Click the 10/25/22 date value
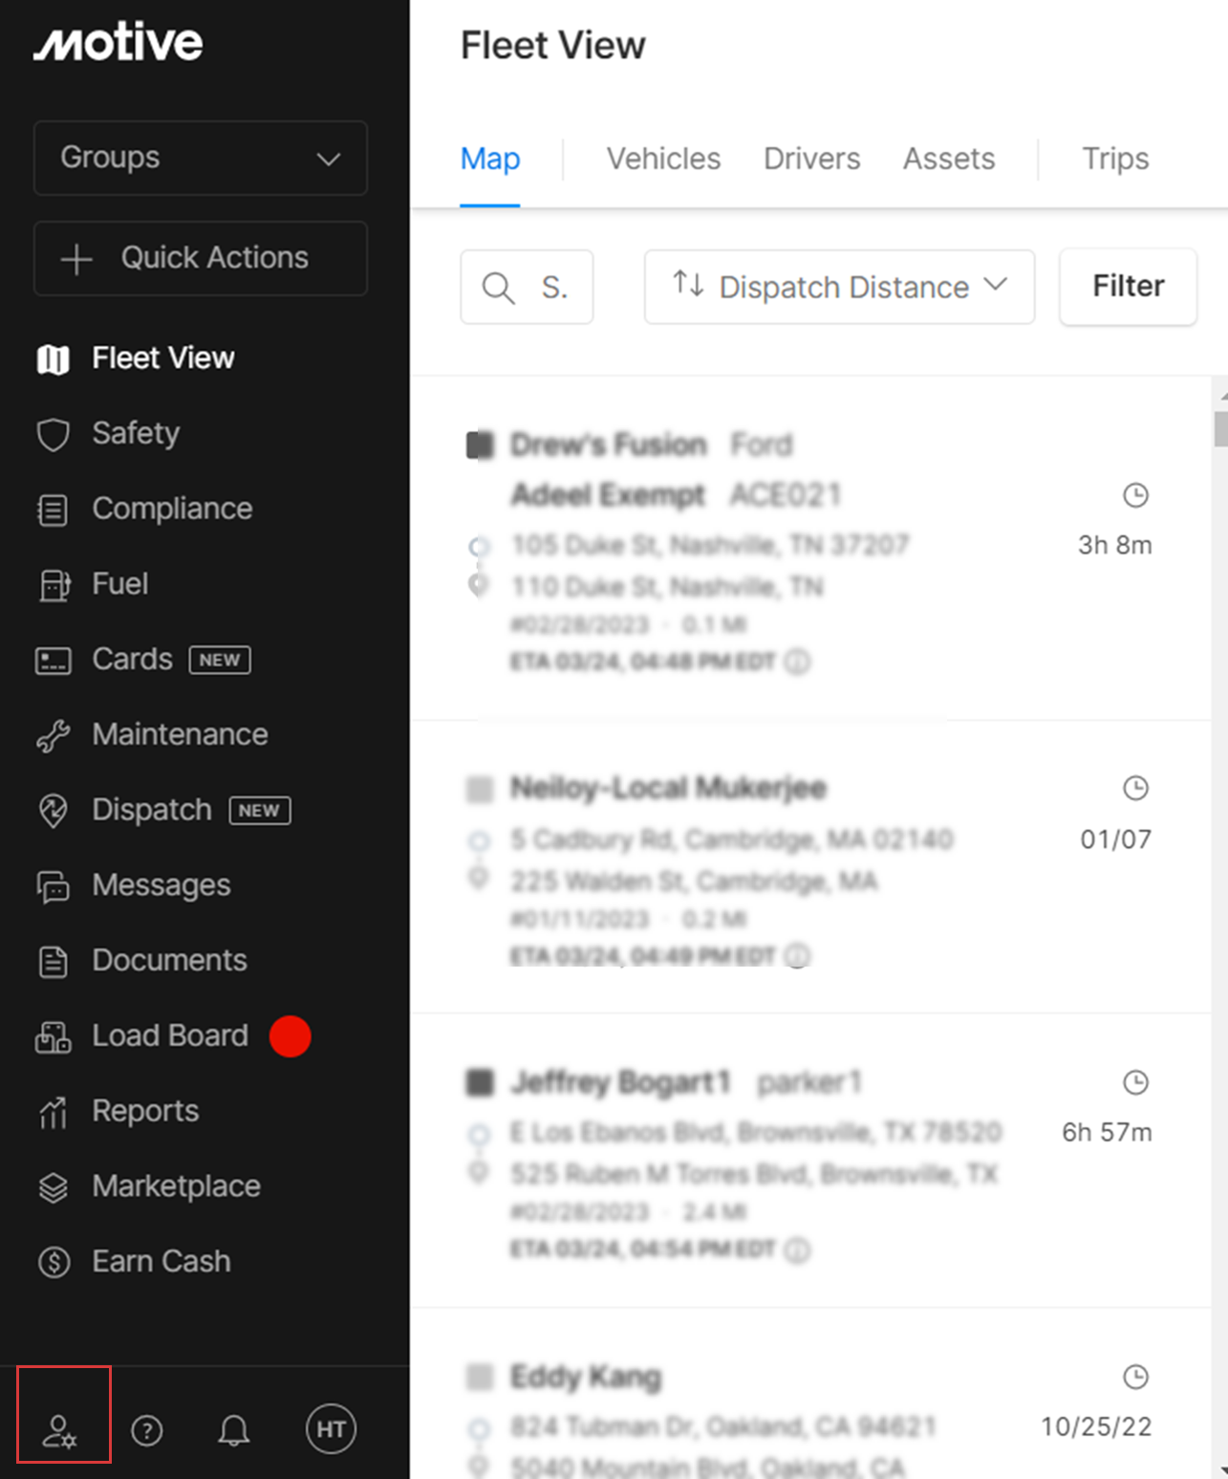The image size is (1228, 1479). 1096,1426
